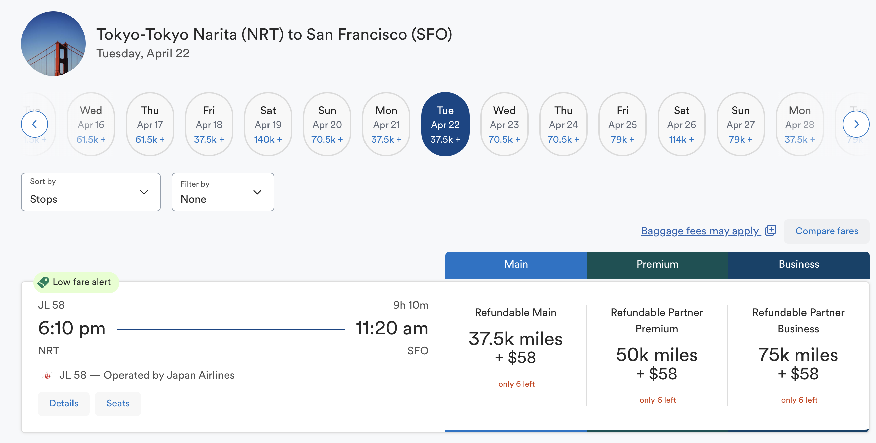
Task: Select Refundable Main 37.5k miles fare
Action: (516, 347)
